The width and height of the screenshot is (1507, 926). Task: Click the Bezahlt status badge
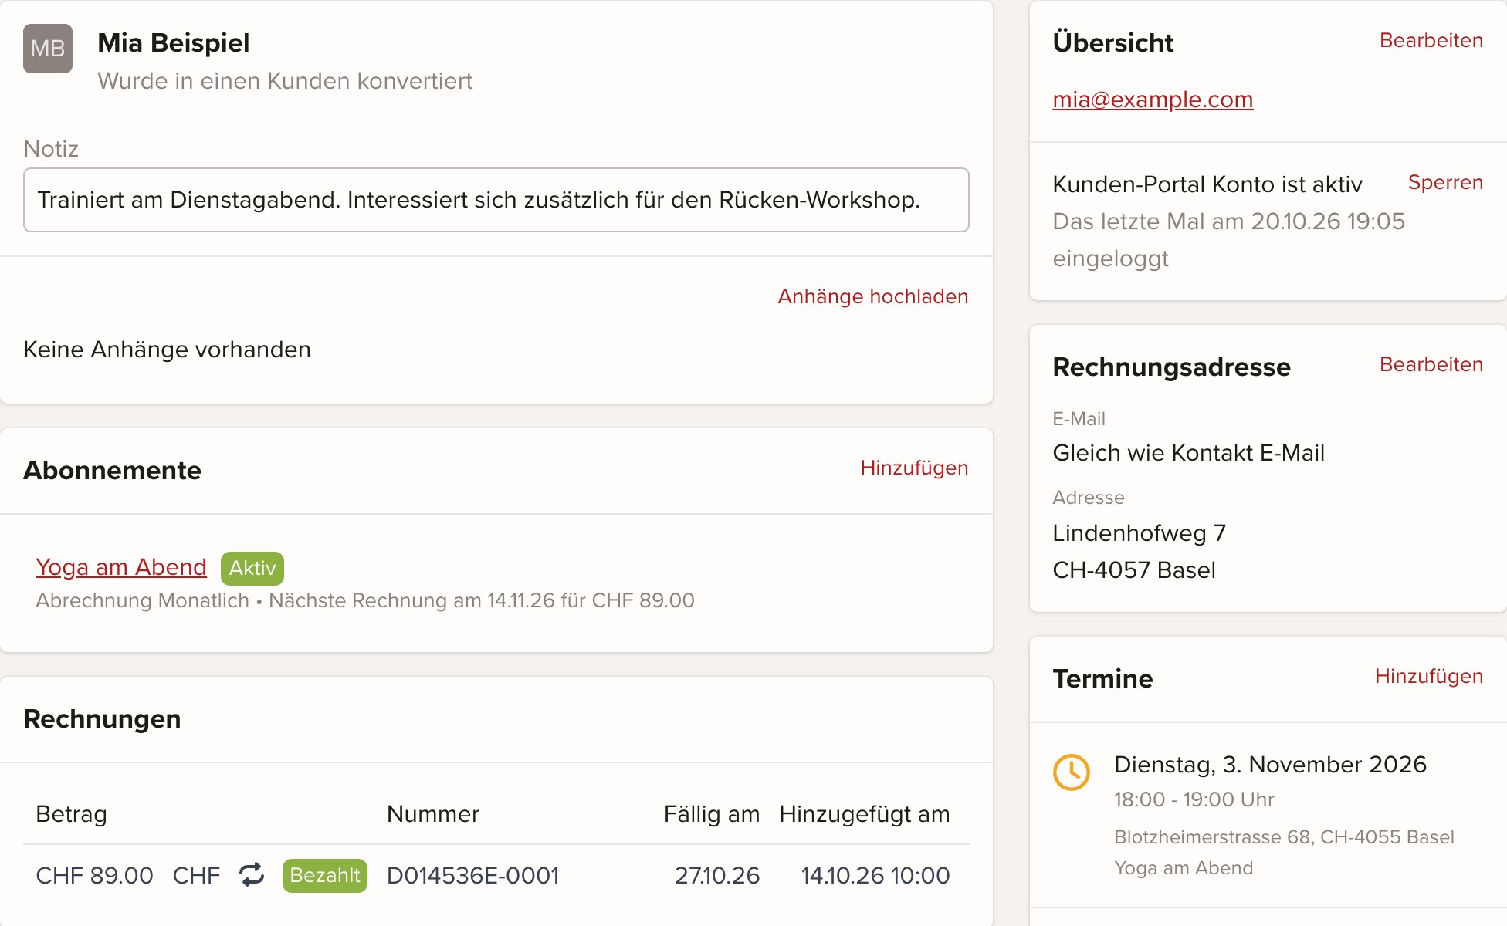click(325, 875)
